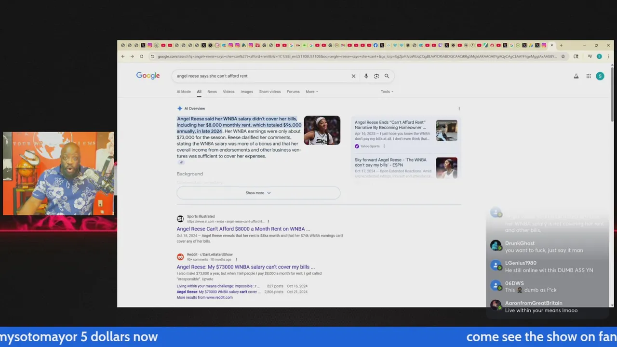Switch to Forums results tab
617x347 pixels.
pyautogui.click(x=293, y=92)
